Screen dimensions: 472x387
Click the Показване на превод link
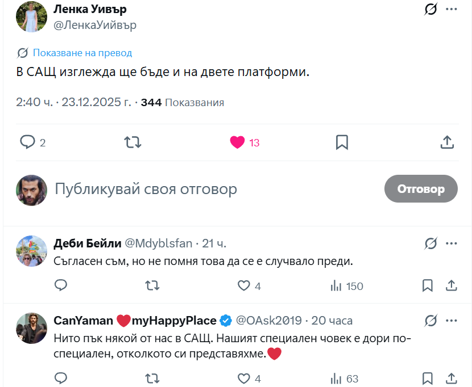click(82, 53)
